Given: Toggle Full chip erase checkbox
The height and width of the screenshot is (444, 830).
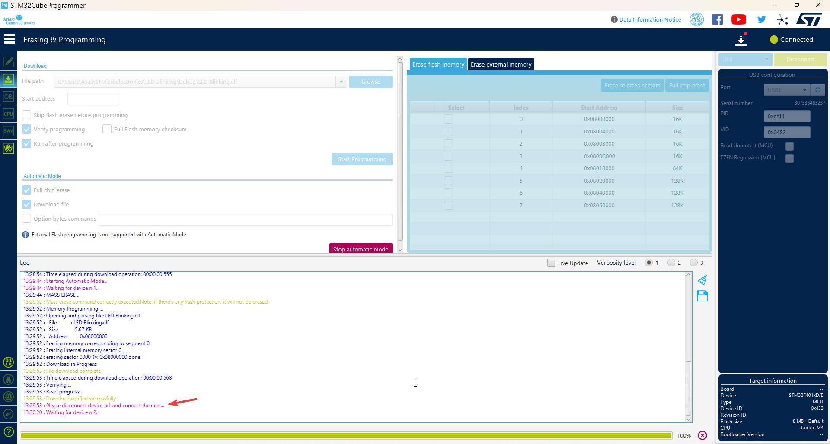Looking at the screenshot, I should click(x=27, y=190).
